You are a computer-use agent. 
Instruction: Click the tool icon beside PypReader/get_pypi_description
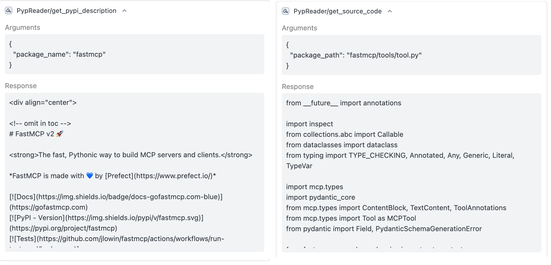click(x=9, y=11)
